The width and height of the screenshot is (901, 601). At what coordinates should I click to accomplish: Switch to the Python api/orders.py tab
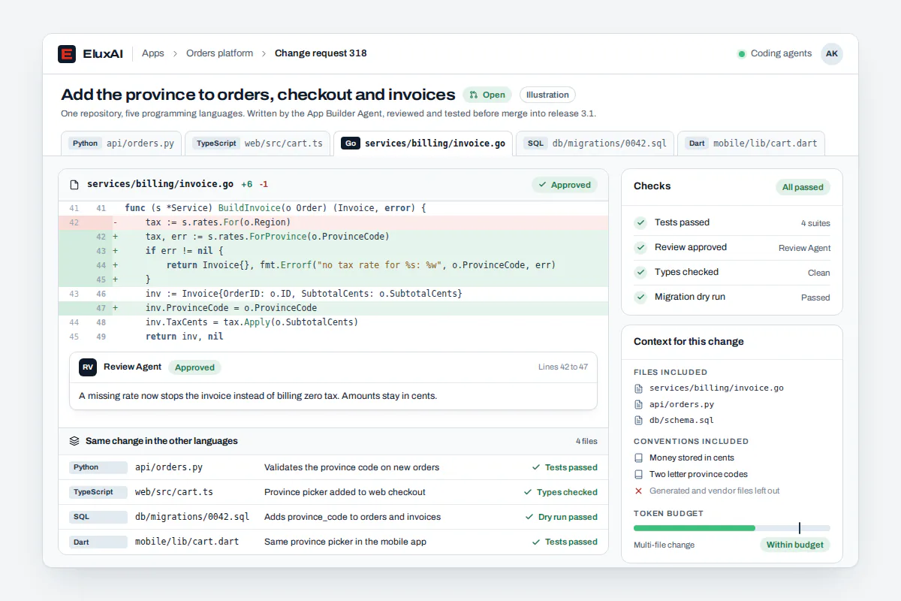(x=122, y=143)
